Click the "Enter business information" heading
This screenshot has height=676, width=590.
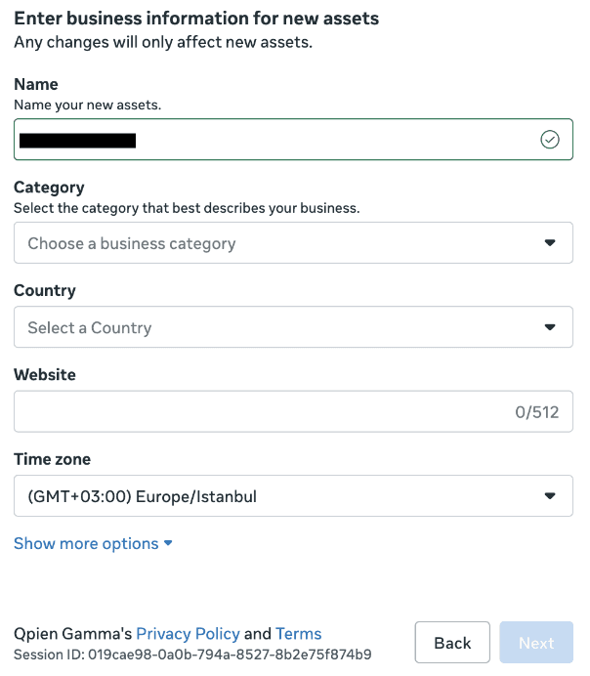tap(196, 19)
